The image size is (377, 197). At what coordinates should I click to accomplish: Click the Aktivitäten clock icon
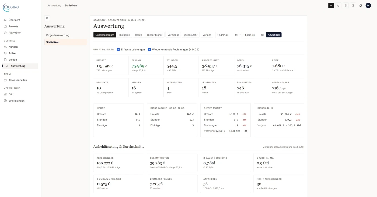5,33
